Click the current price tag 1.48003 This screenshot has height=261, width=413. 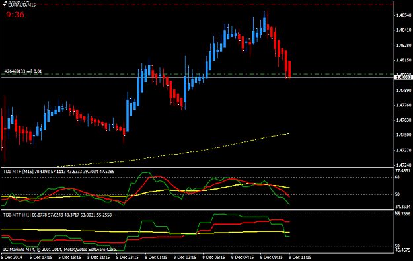point(403,77)
